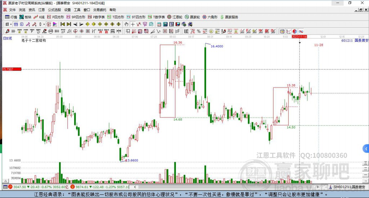The width and height of the screenshot is (369, 198).
Task: Click the colorful triangle chart icon
Action: click(x=55, y=24)
